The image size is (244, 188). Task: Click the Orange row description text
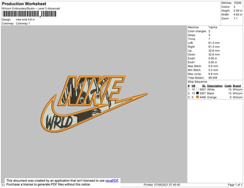[x=212, y=97]
